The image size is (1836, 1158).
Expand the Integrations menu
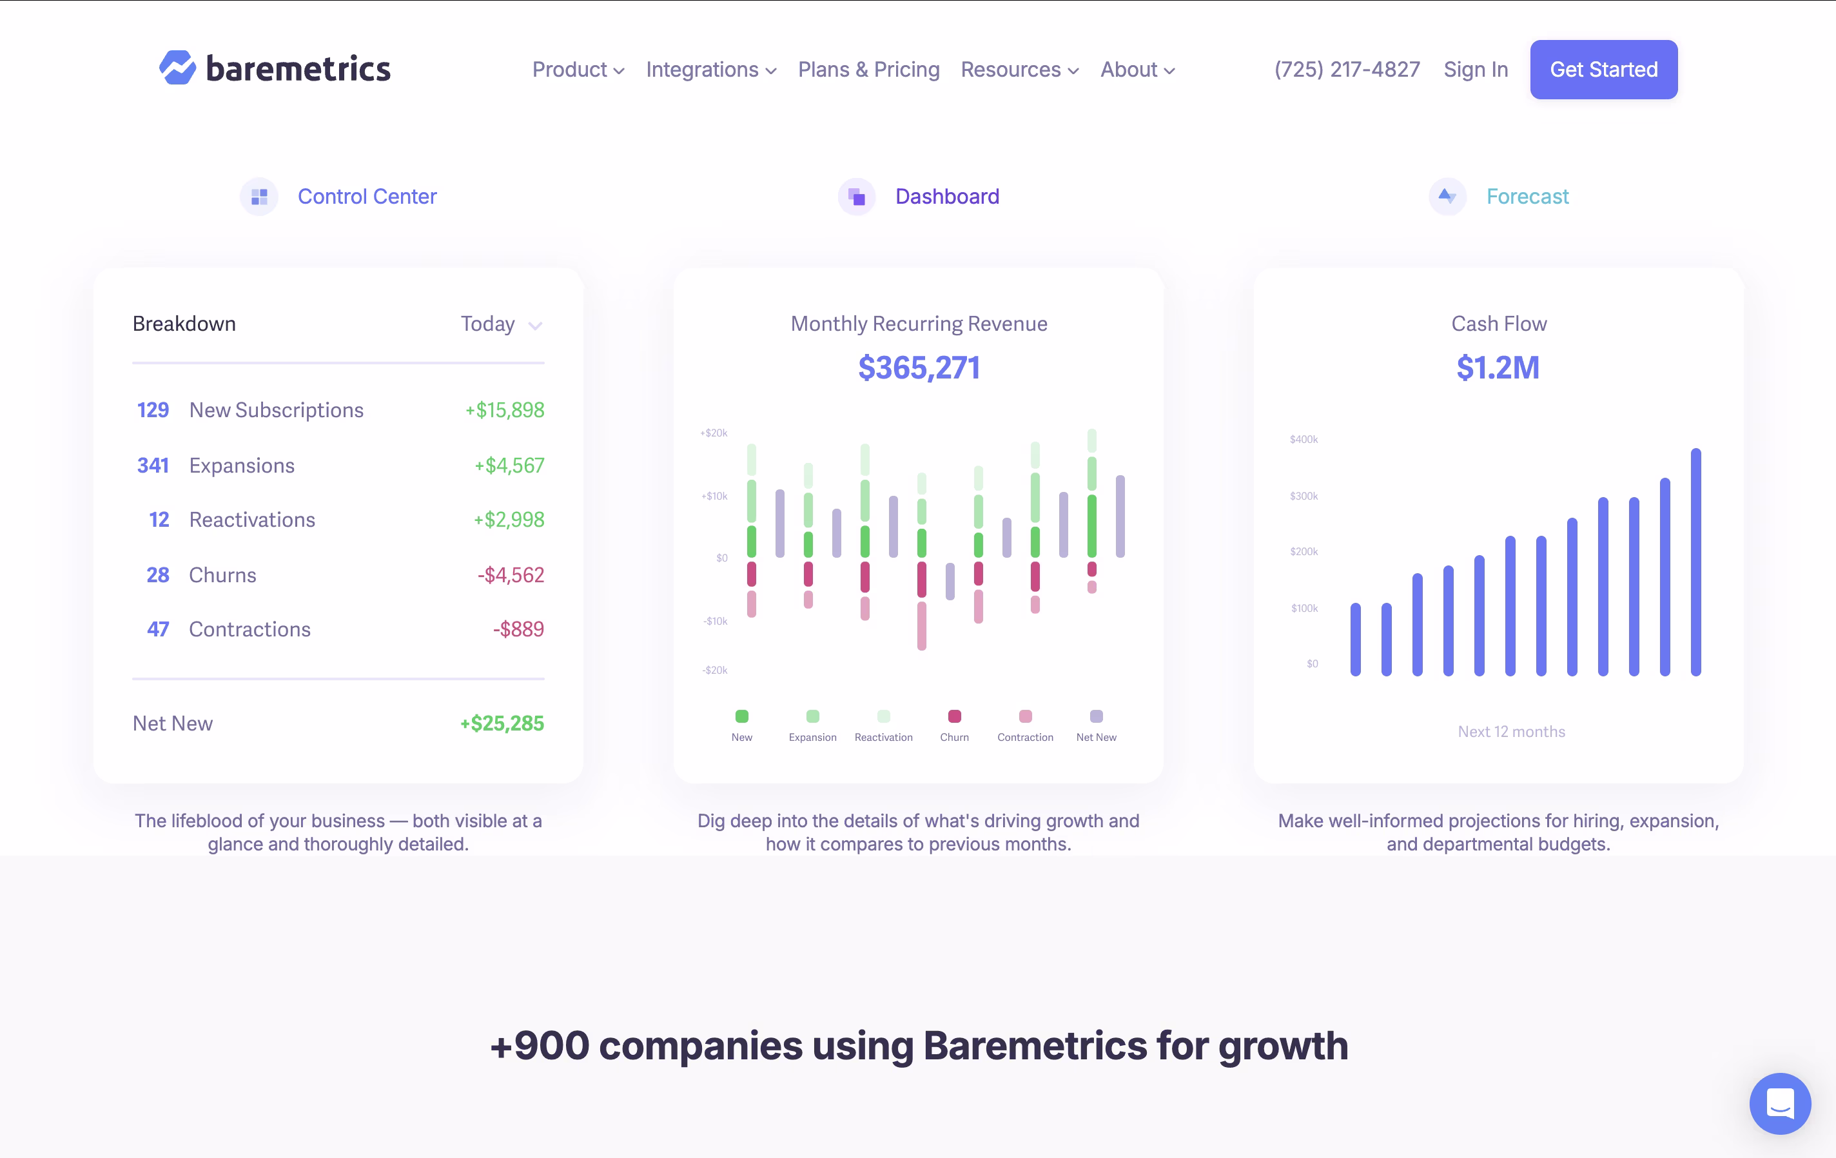711,70
